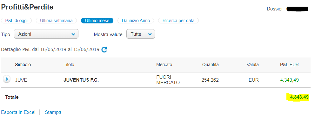This screenshot has height=118, width=315.
Task: Select the P&L di oggi filter
Action: click(16, 21)
